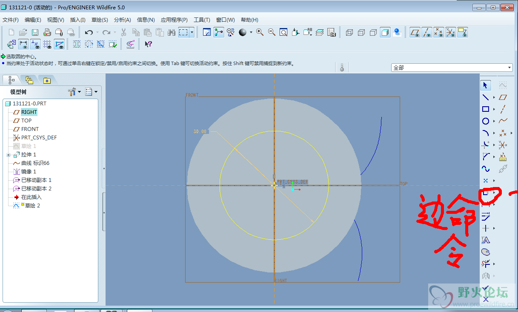Screen dimensions: 518x312
Task: Select FRONT plane in model tree
Action: pos(30,129)
